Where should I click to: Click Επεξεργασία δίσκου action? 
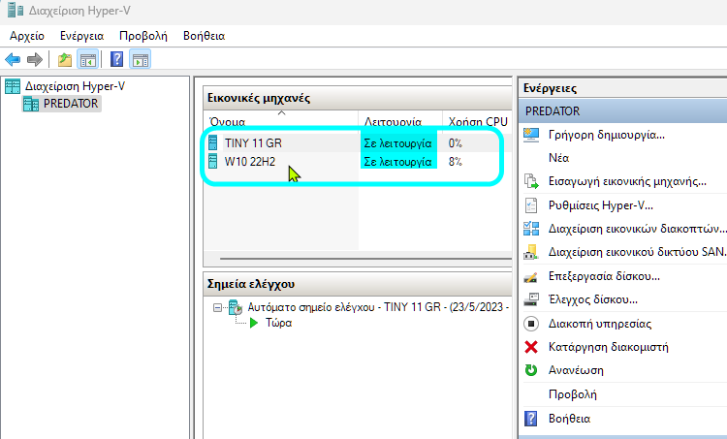[x=604, y=276]
